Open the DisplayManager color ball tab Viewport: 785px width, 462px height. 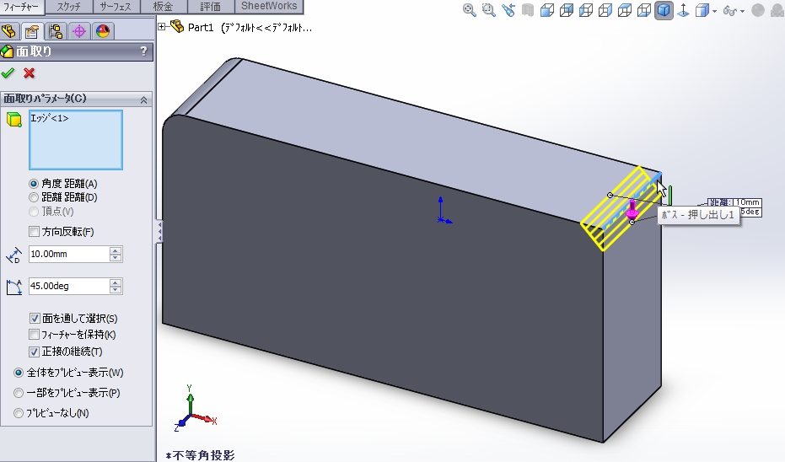coord(102,32)
